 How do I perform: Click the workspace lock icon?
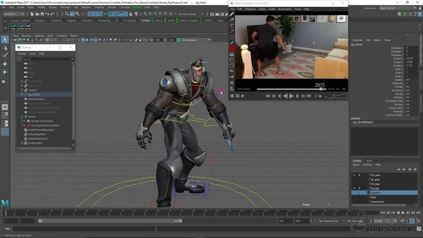point(420,8)
